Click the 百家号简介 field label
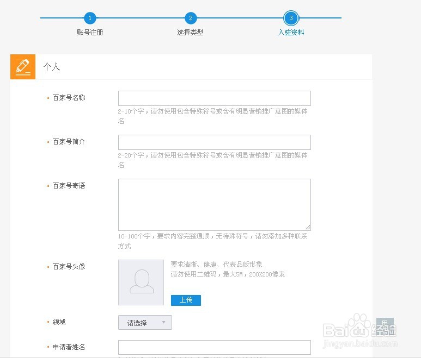The width and height of the screenshot is (421, 358). tap(69, 141)
